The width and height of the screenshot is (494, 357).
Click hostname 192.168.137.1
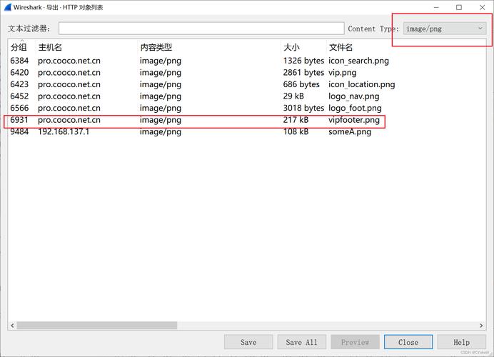(x=64, y=131)
